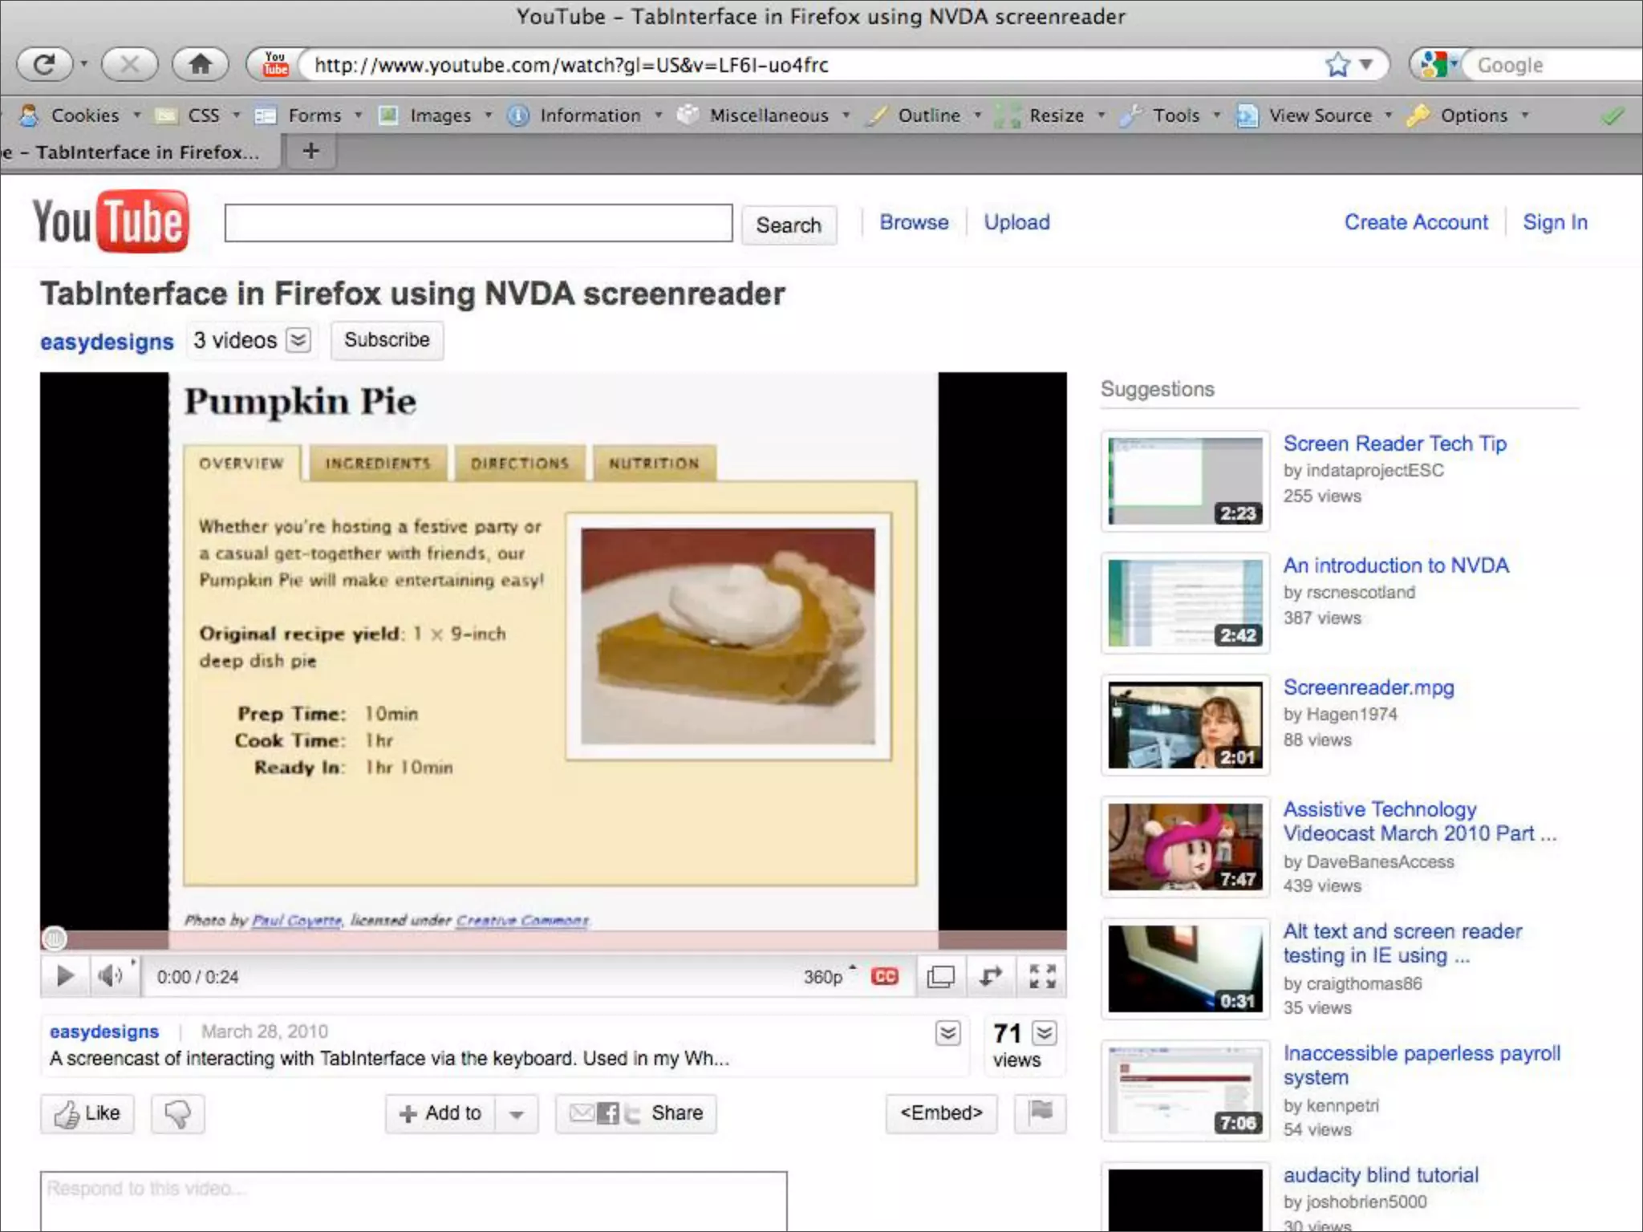Open Screen Reader Tech Tip thumbnail
1643x1232 pixels.
[x=1185, y=480]
